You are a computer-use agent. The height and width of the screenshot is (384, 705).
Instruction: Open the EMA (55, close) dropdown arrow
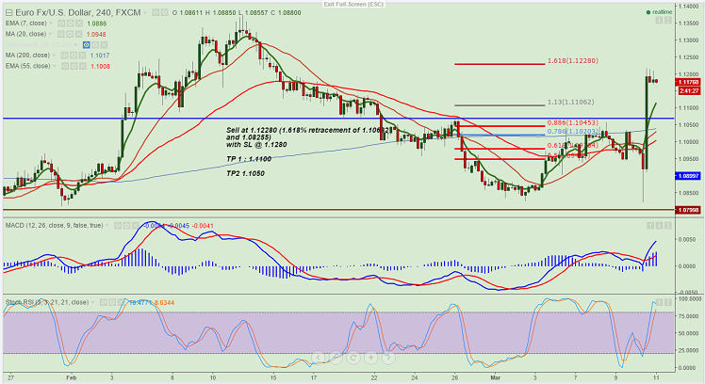click(55, 66)
